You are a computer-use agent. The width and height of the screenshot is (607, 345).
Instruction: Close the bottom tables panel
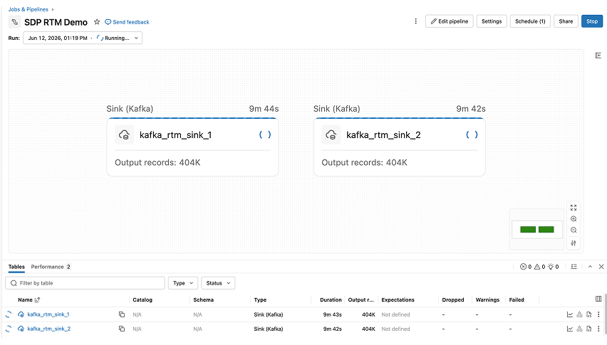pyautogui.click(x=601, y=267)
